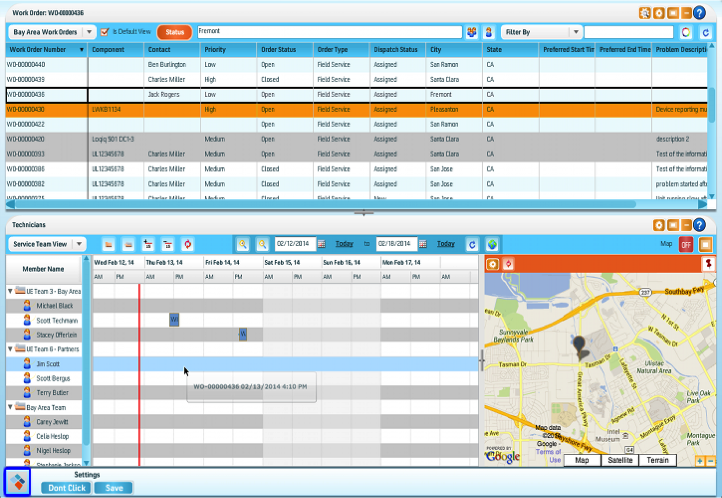722x498 pixels.
Task: Switch the map to Terrain view
Action: tap(658, 460)
